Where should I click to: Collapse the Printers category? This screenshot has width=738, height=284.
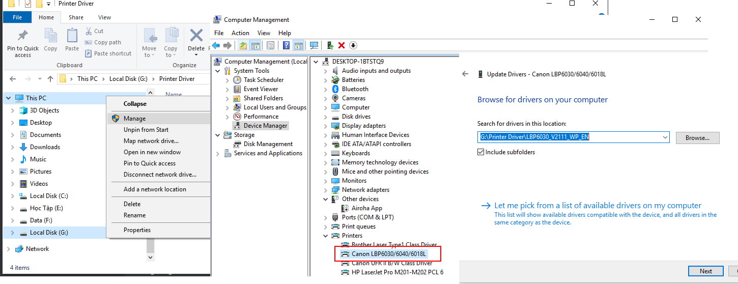pos(326,236)
